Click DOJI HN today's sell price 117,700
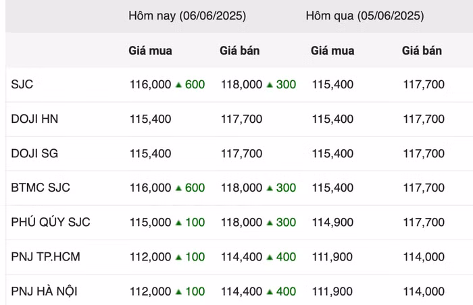473x305 pixels. coord(241,119)
